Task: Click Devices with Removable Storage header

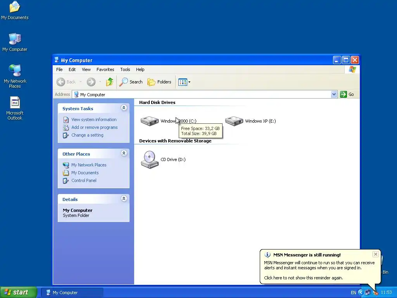Action: tap(175, 141)
